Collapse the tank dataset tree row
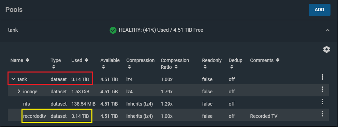The height and width of the screenshot is (127, 338). [13, 79]
